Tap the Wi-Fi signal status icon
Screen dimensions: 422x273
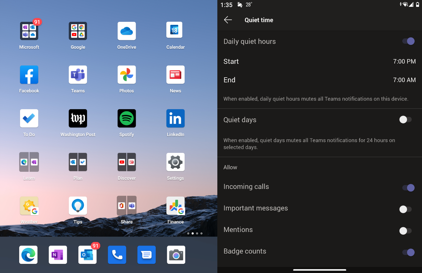[x=405, y=4]
